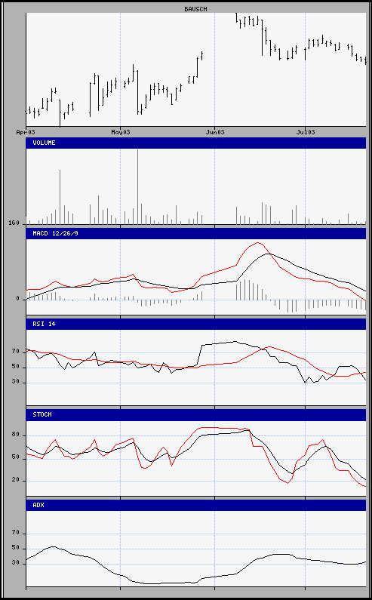The image size is (372, 600).
Task: Click the tallest volume bar in May
Action: 137,186
